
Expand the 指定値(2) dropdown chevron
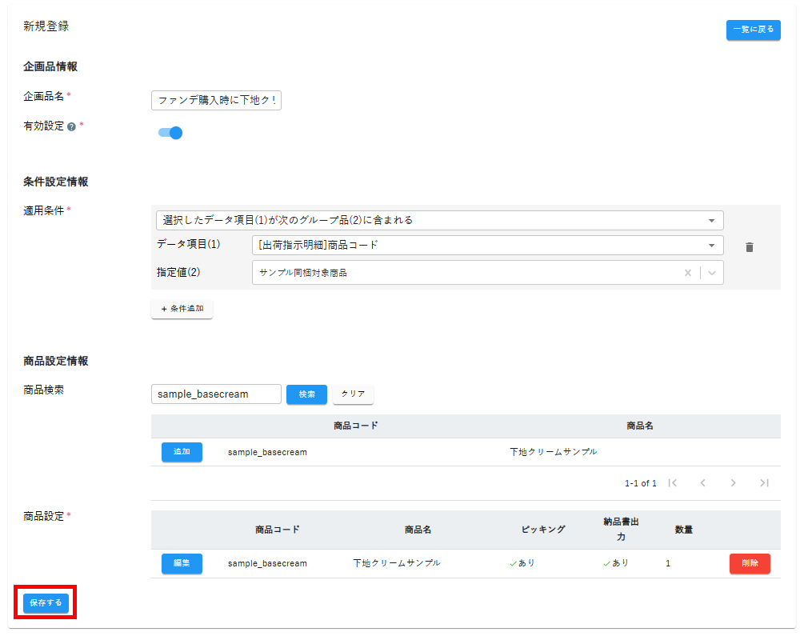click(711, 273)
